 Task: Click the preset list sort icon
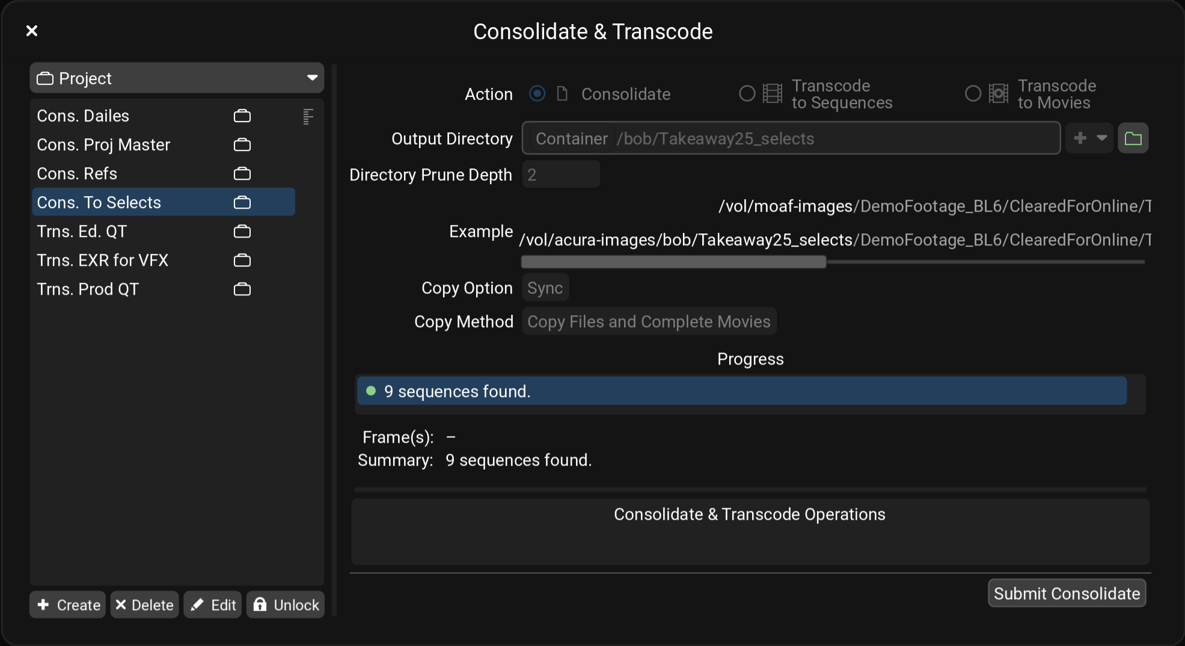[308, 117]
